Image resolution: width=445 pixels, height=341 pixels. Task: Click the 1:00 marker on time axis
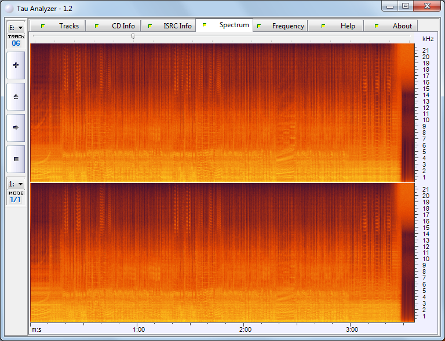(138, 329)
